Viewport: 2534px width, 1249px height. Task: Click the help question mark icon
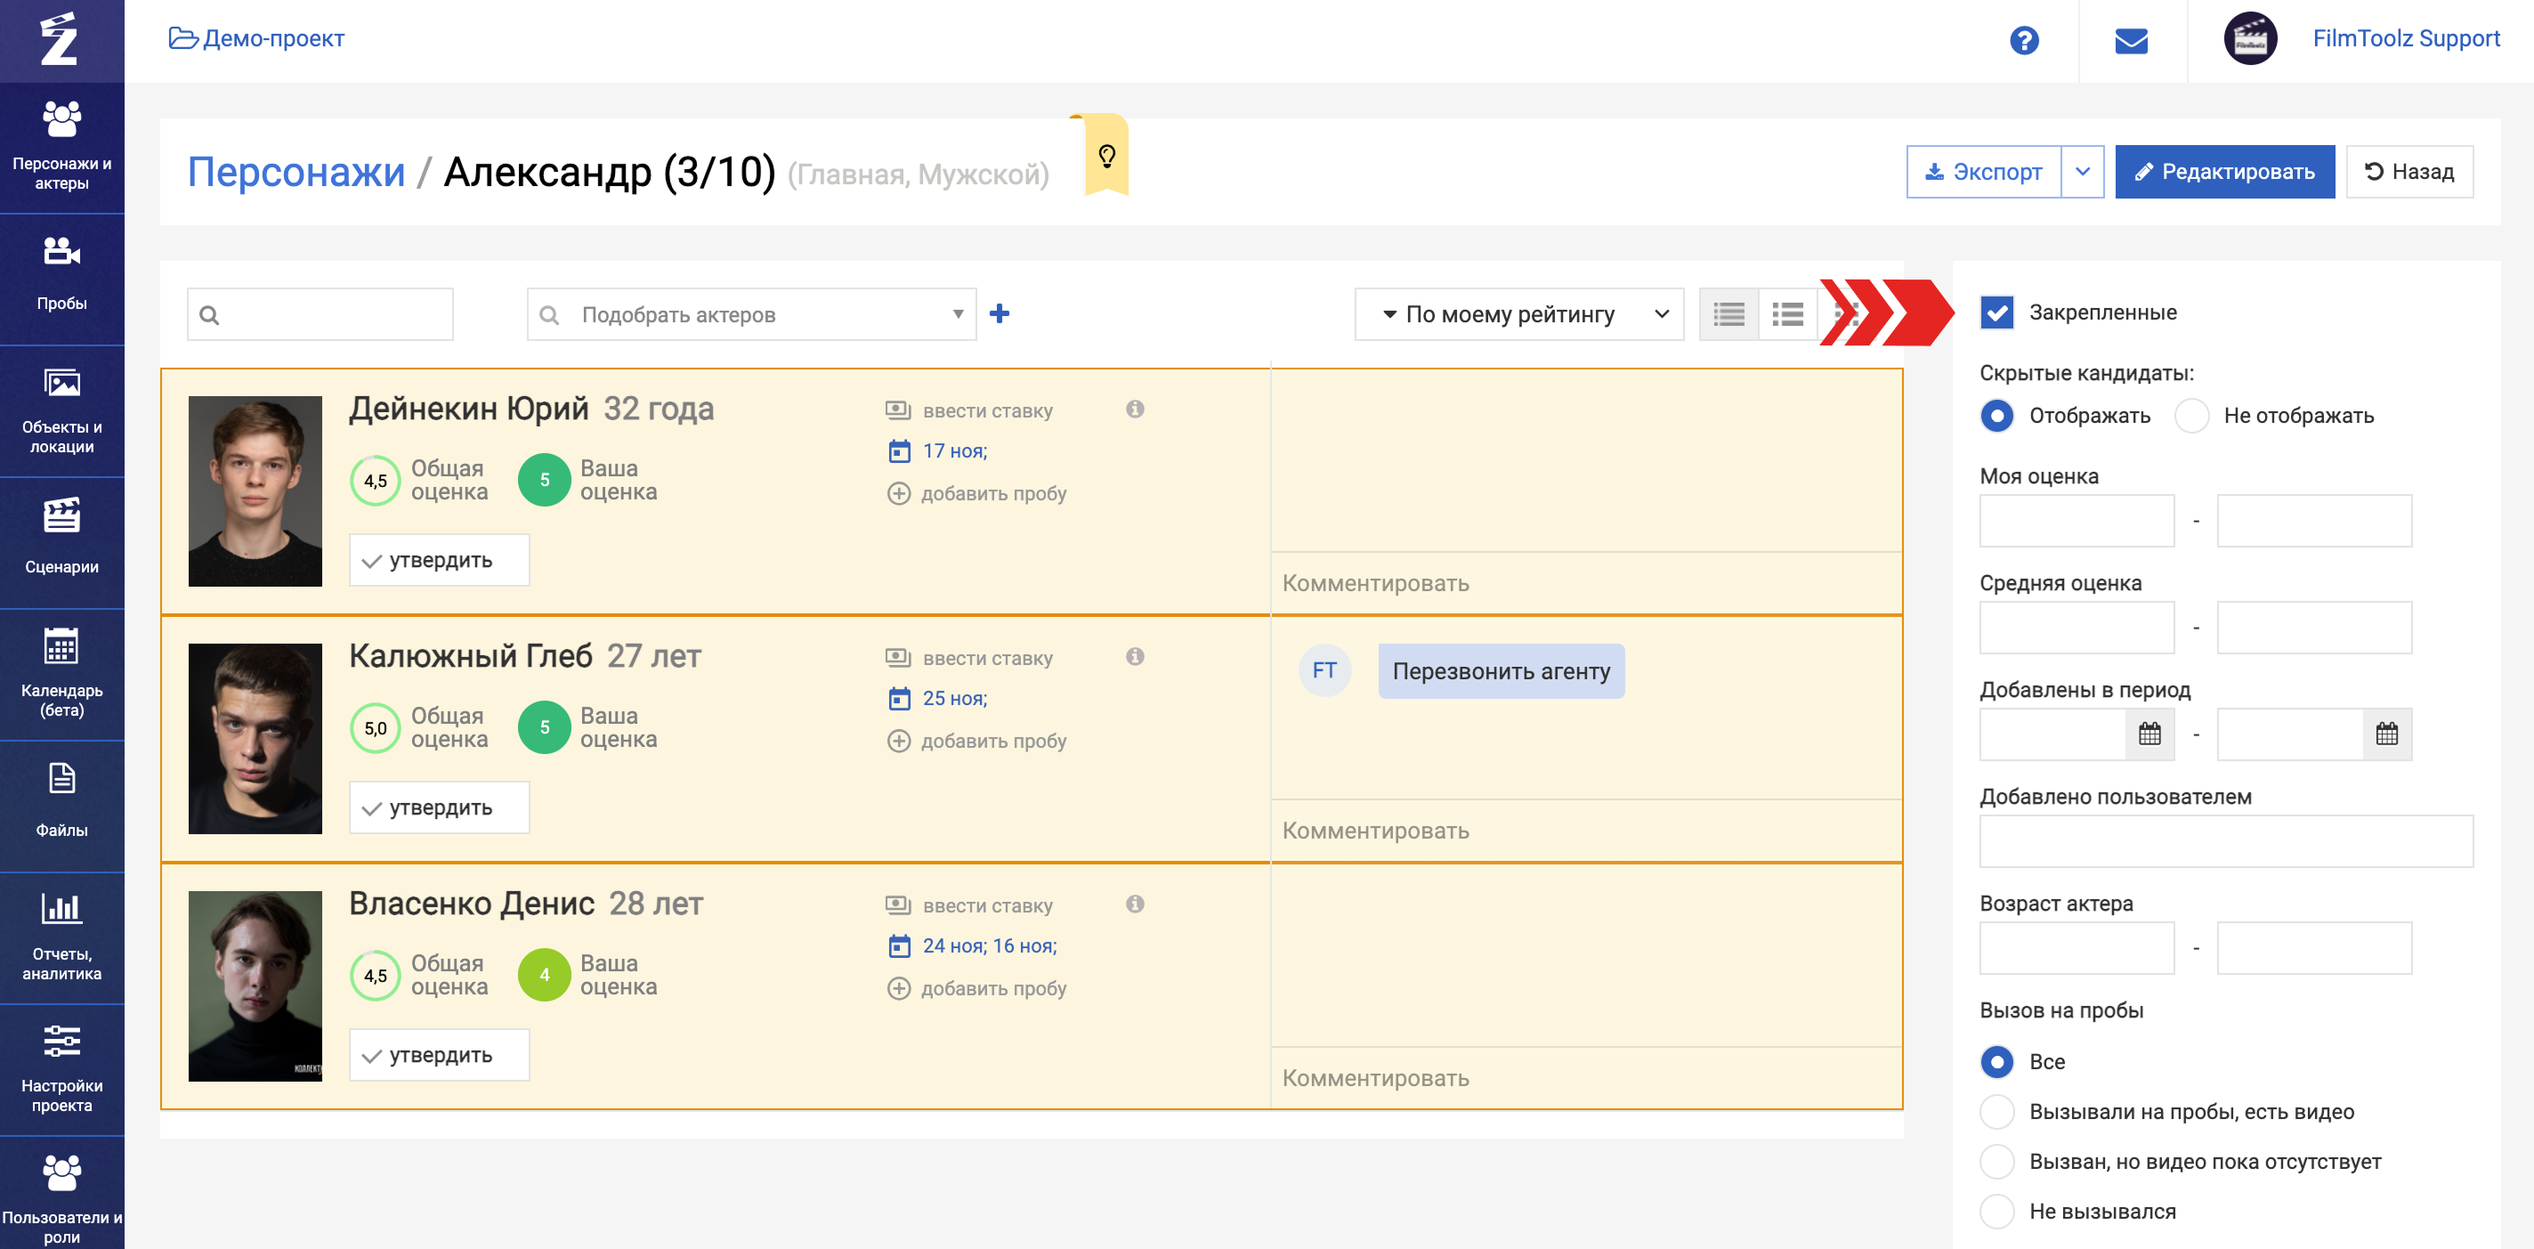(x=2023, y=40)
